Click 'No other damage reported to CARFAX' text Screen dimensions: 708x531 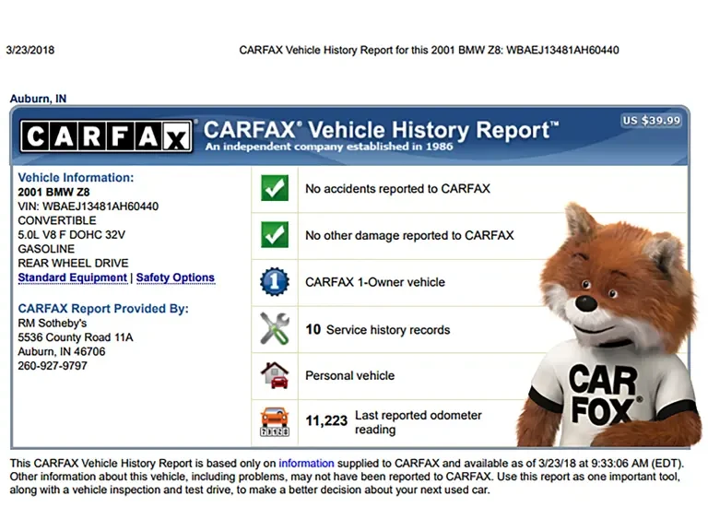(x=409, y=236)
